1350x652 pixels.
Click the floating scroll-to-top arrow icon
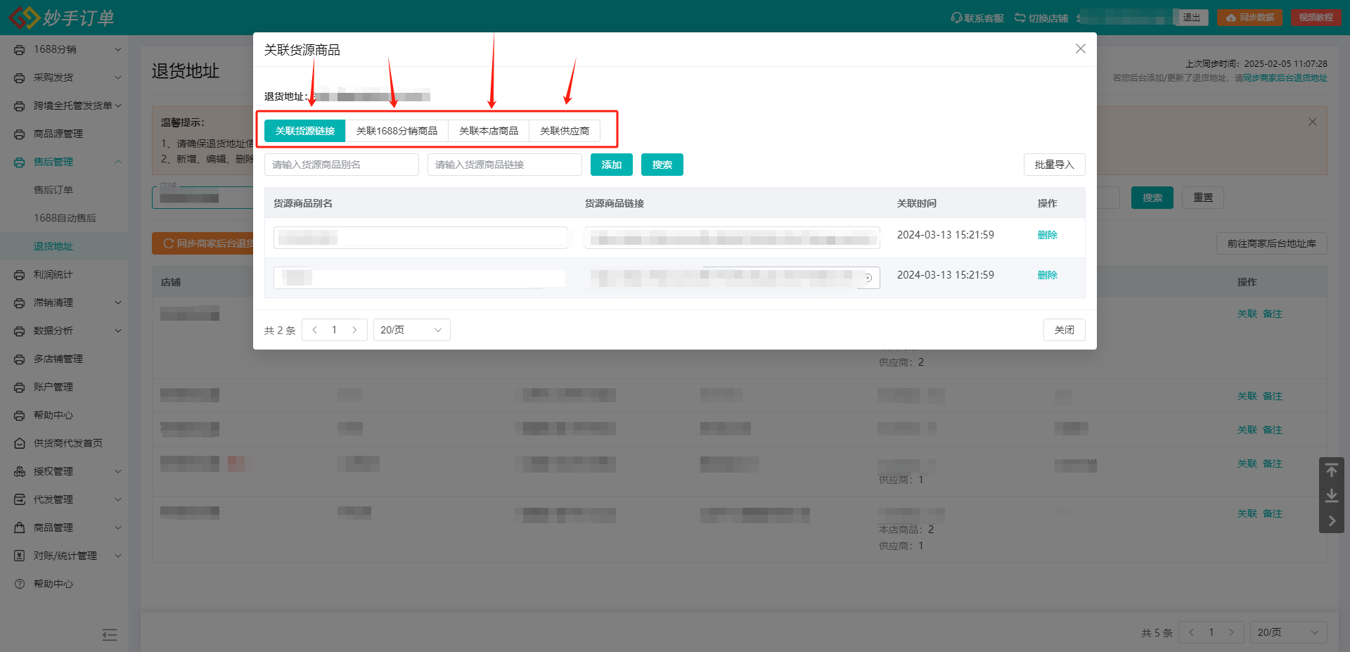click(x=1332, y=470)
